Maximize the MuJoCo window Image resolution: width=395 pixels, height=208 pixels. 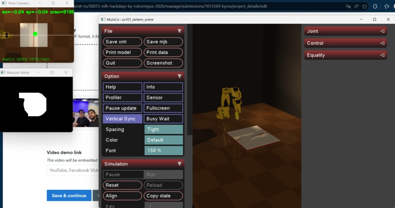click(374, 20)
